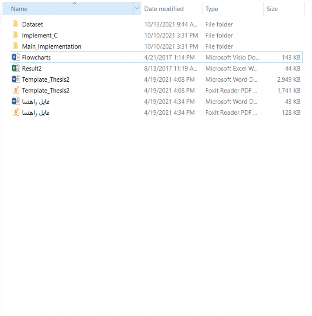The height and width of the screenshot is (316, 312).
Task: Click the date 4/21/2017 1:14 PM
Action: pos(169,57)
